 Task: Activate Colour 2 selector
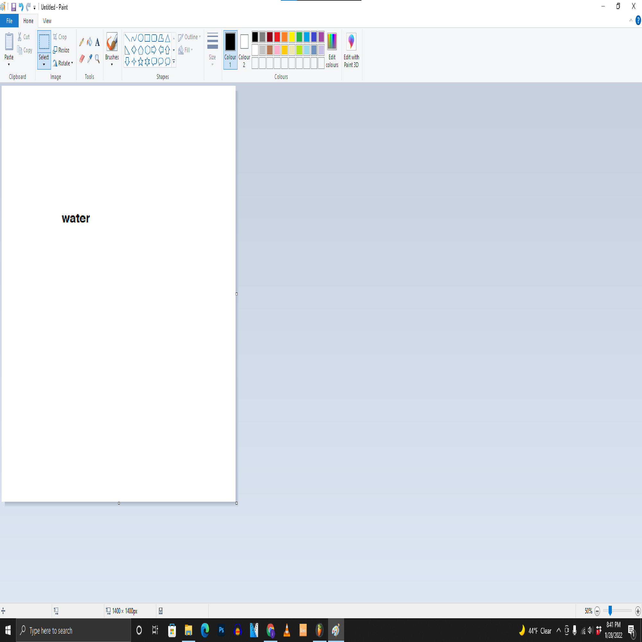pos(244,49)
